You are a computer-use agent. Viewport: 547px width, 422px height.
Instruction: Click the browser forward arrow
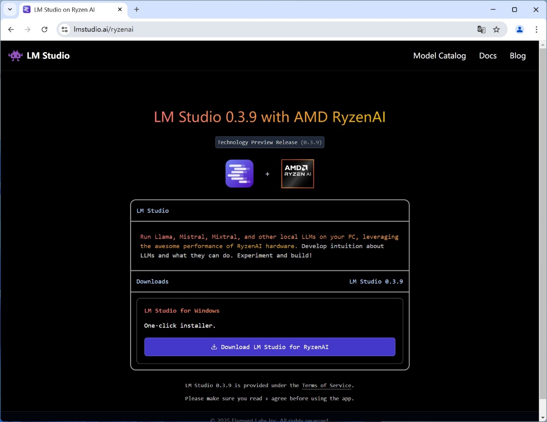tap(28, 29)
